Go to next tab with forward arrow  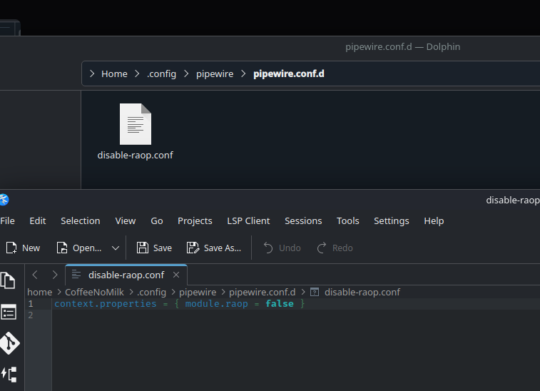55,275
